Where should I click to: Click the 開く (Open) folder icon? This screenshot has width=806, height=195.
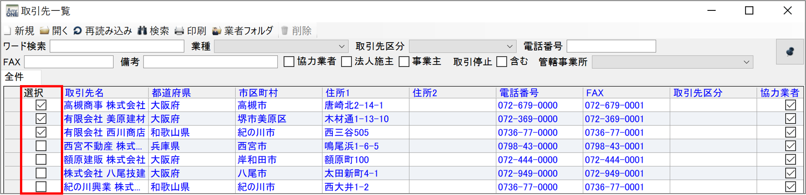pyautogui.click(x=45, y=31)
